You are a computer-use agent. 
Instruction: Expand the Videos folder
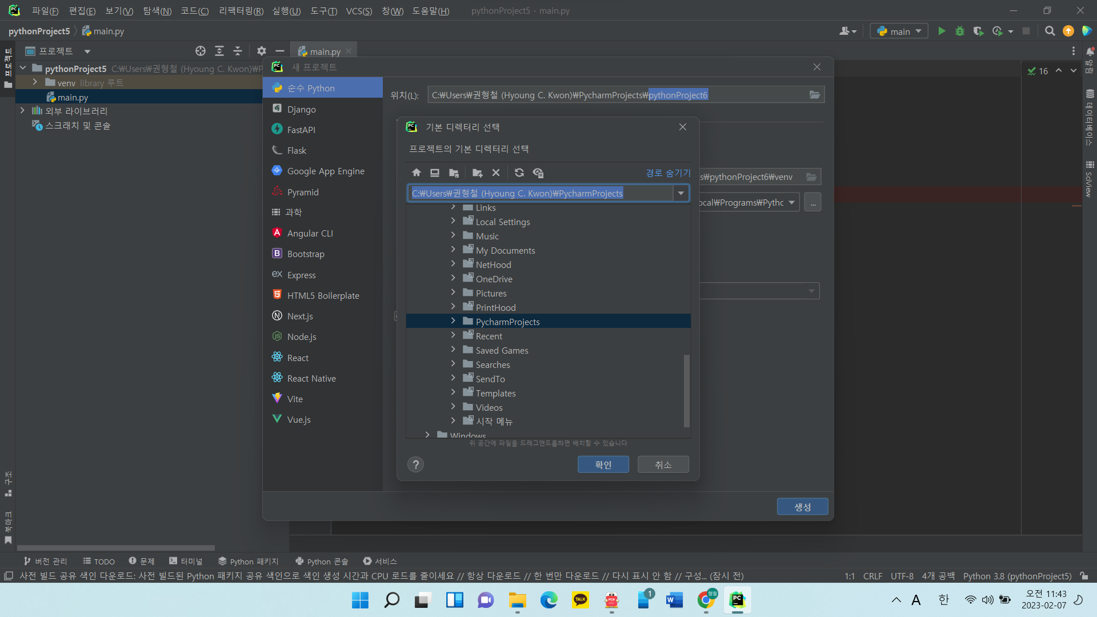click(x=453, y=407)
